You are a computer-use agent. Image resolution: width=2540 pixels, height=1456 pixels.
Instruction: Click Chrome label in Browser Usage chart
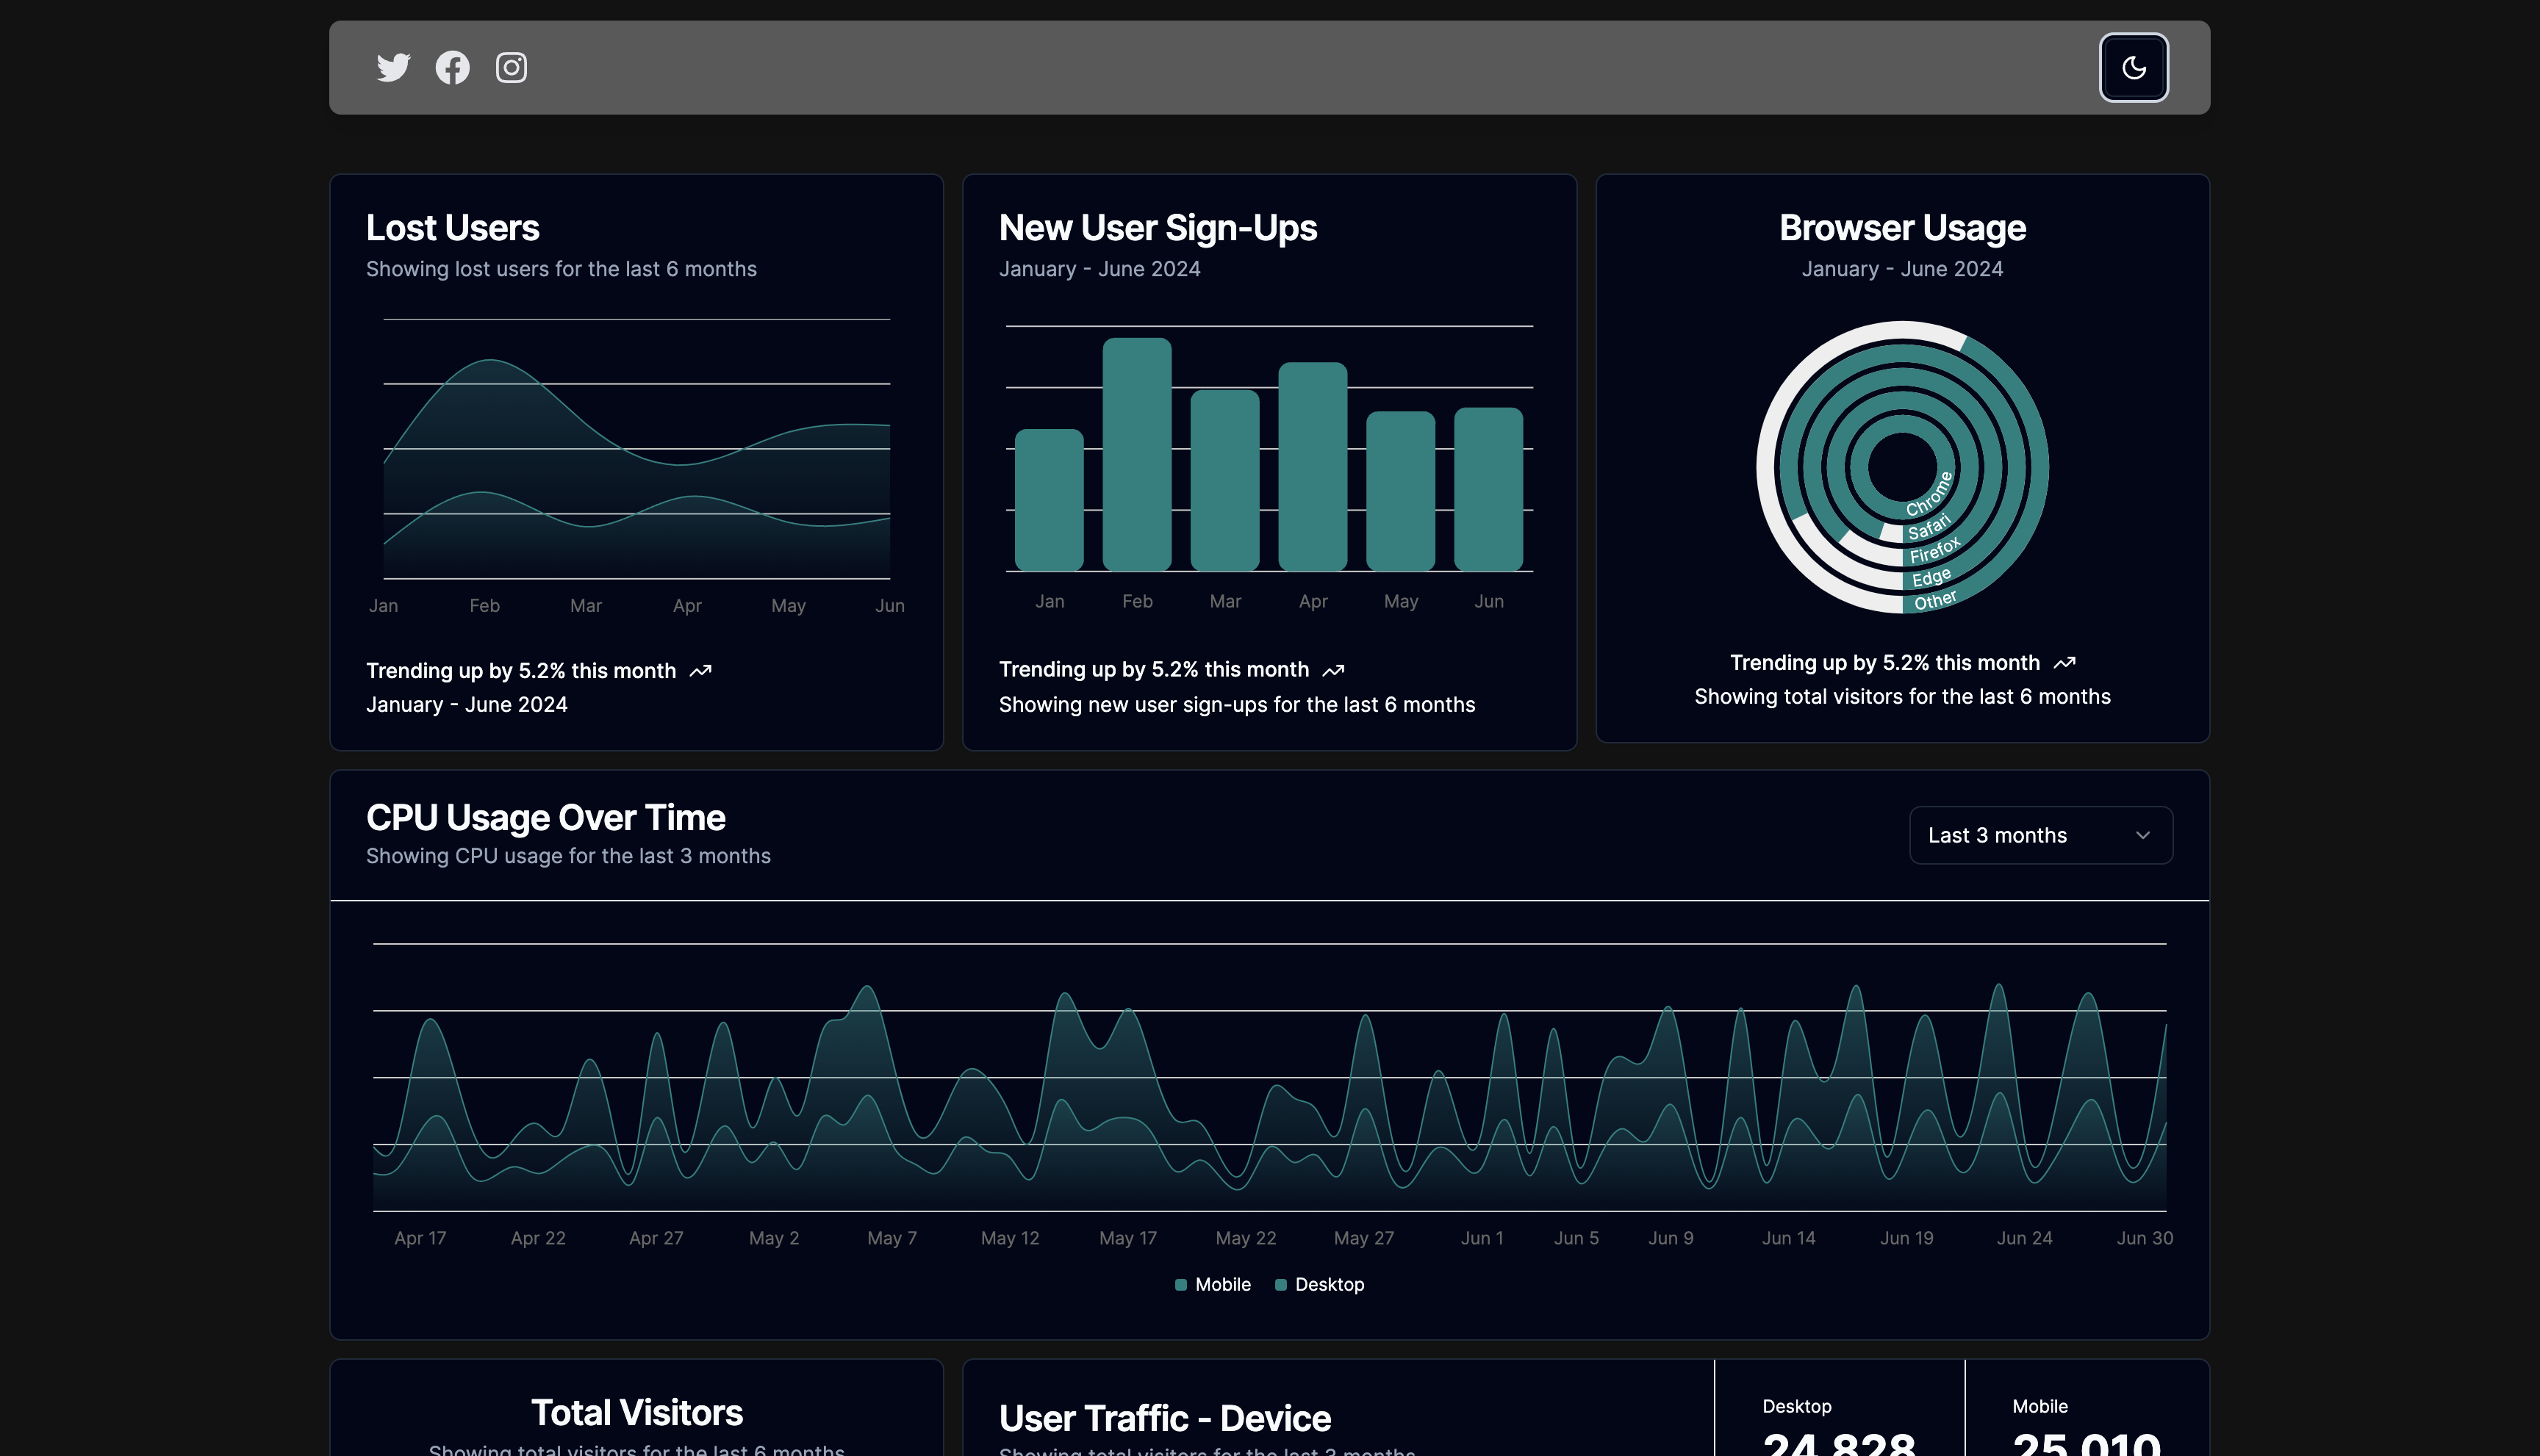[1929, 494]
